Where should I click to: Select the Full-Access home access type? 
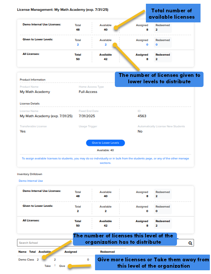[88, 92]
